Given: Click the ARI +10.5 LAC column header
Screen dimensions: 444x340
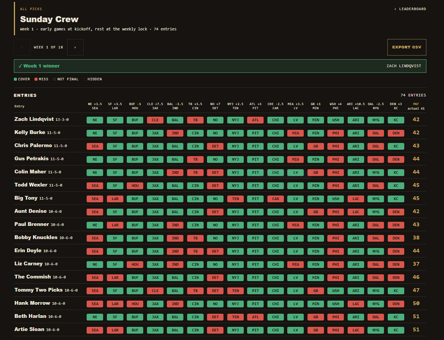Looking at the screenshot, I should coord(355,106).
